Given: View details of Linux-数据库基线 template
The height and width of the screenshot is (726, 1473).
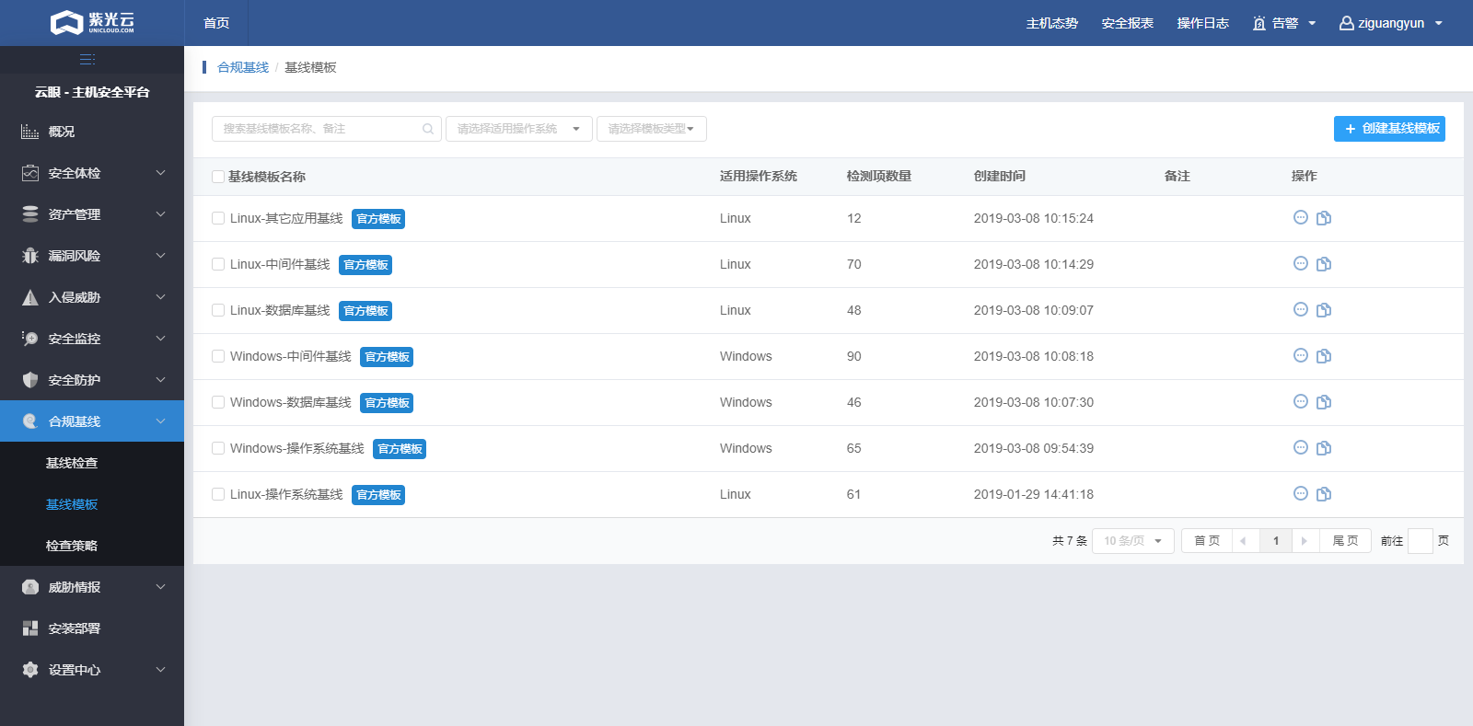Looking at the screenshot, I should pos(1301,309).
